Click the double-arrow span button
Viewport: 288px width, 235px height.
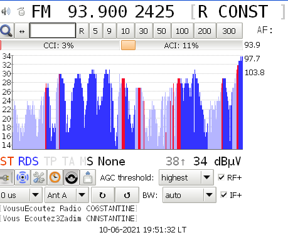22,31
